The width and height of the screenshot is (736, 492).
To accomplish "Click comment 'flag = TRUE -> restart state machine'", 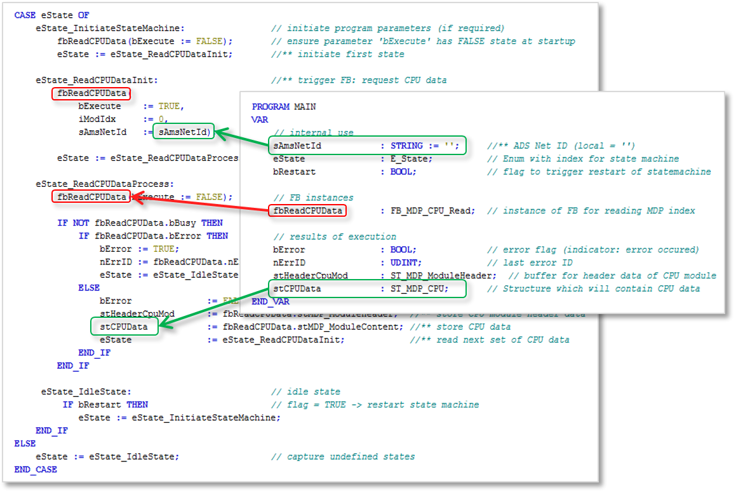I will coord(375,404).
